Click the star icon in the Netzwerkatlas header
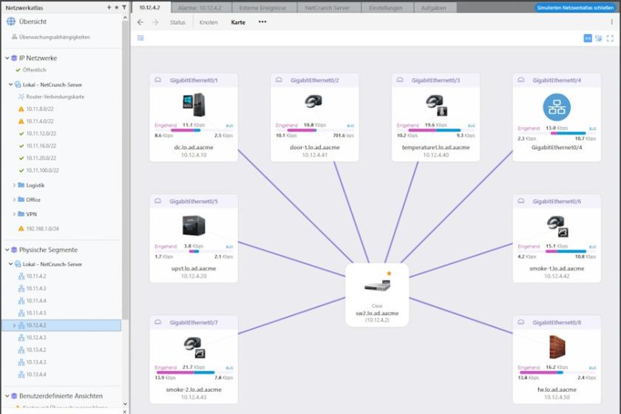 coord(117,7)
